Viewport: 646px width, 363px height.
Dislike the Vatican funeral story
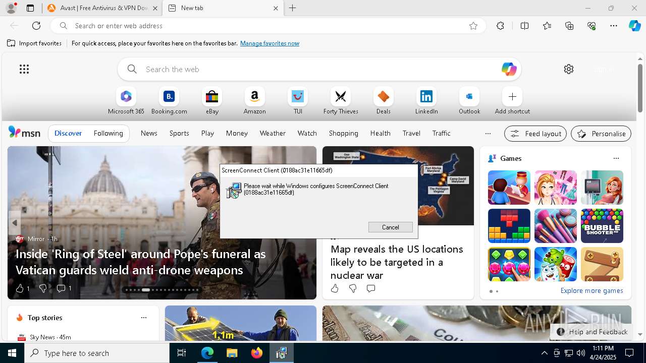(x=43, y=288)
